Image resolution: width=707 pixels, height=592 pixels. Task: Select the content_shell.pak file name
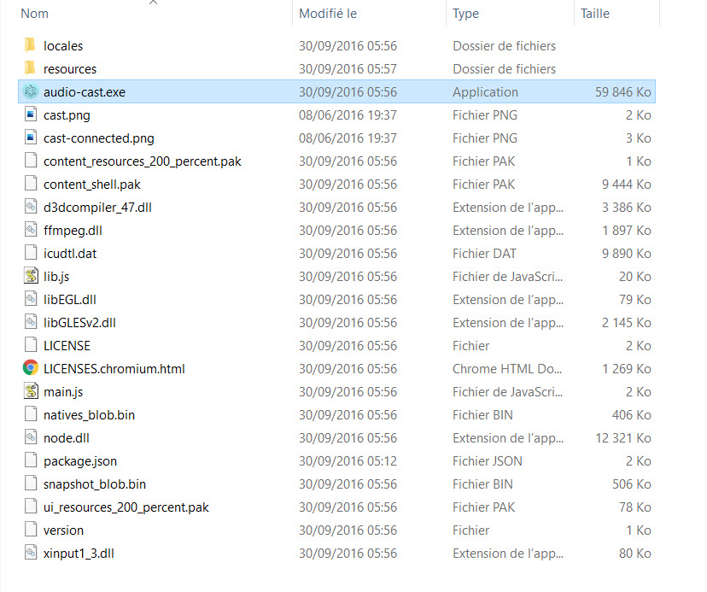click(x=92, y=185)
